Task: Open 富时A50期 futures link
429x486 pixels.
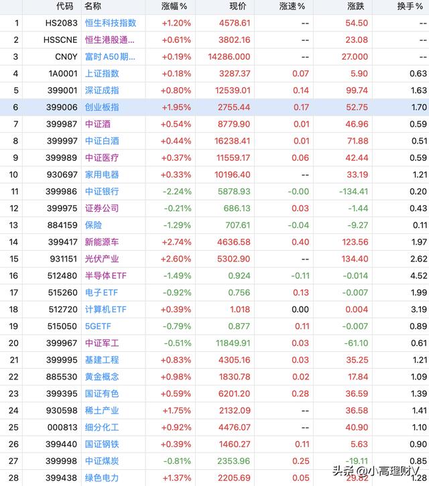Action: pyautogui.click(x=110, y=57)
